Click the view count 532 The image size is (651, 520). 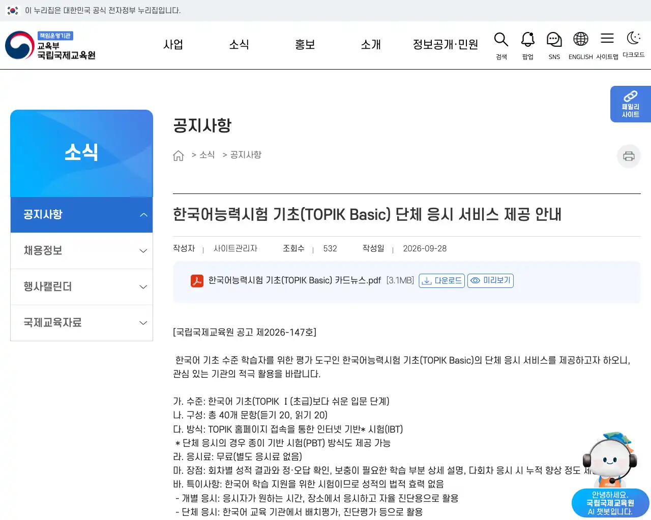tap(330, 249)
